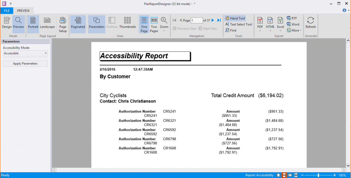Go to the next page

tap(213, 20)
